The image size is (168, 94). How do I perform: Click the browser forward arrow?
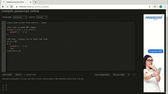7,7
